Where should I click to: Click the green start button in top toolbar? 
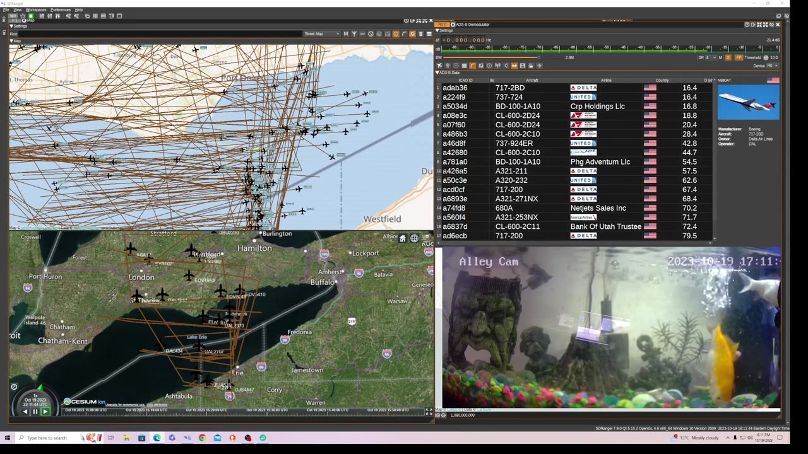[30, 16]
